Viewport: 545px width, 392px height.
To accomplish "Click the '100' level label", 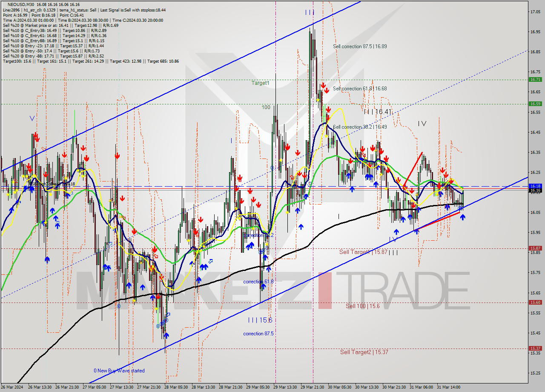I will click(x=266, y=107).
